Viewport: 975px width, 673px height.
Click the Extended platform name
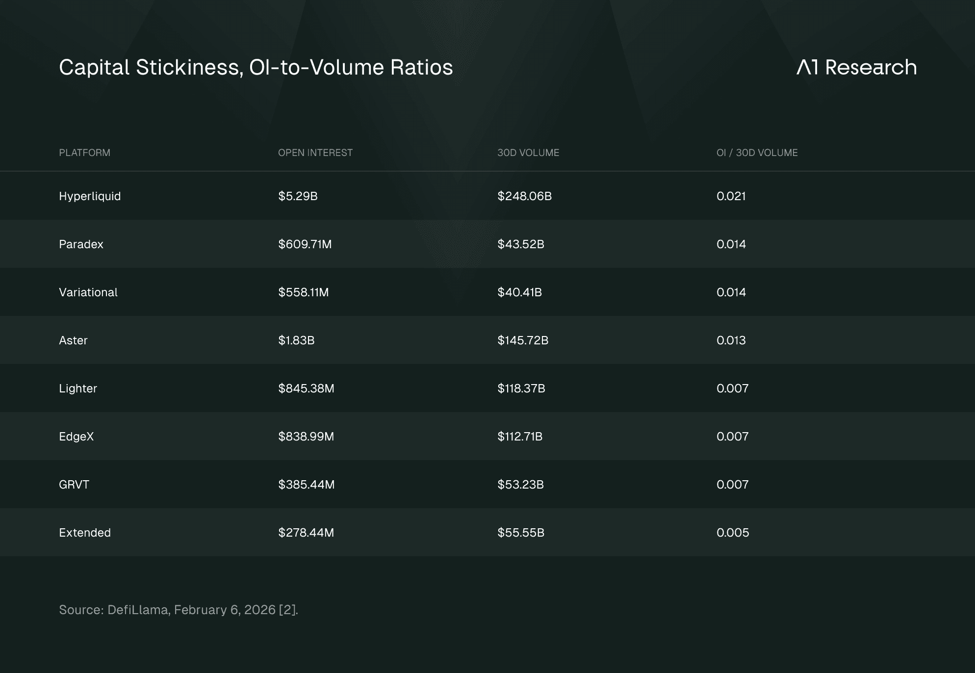85,533
